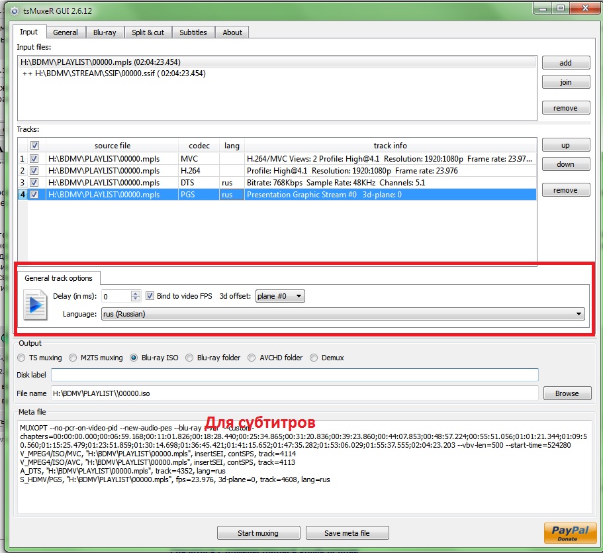Select the Blu-ray folder output option

coord(191,358)
